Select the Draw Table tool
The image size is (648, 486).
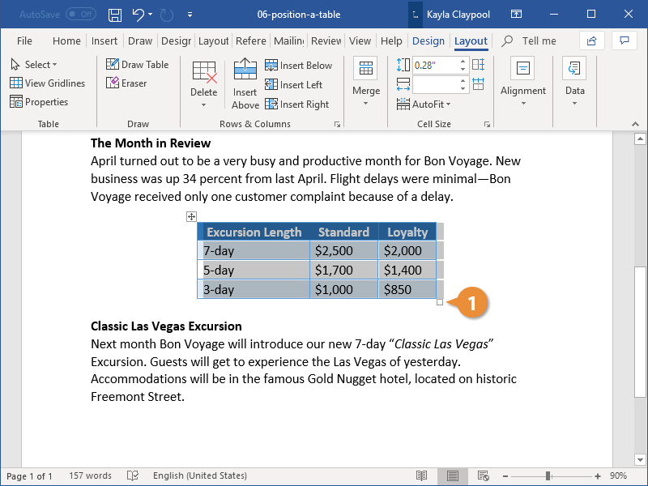click(138, 64)
